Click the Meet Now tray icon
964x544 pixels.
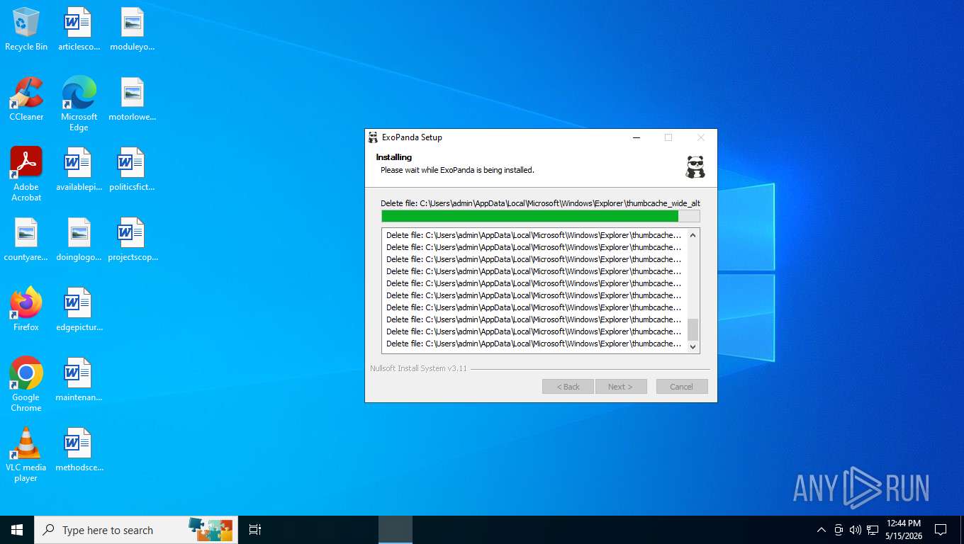[x=839, y=530]
